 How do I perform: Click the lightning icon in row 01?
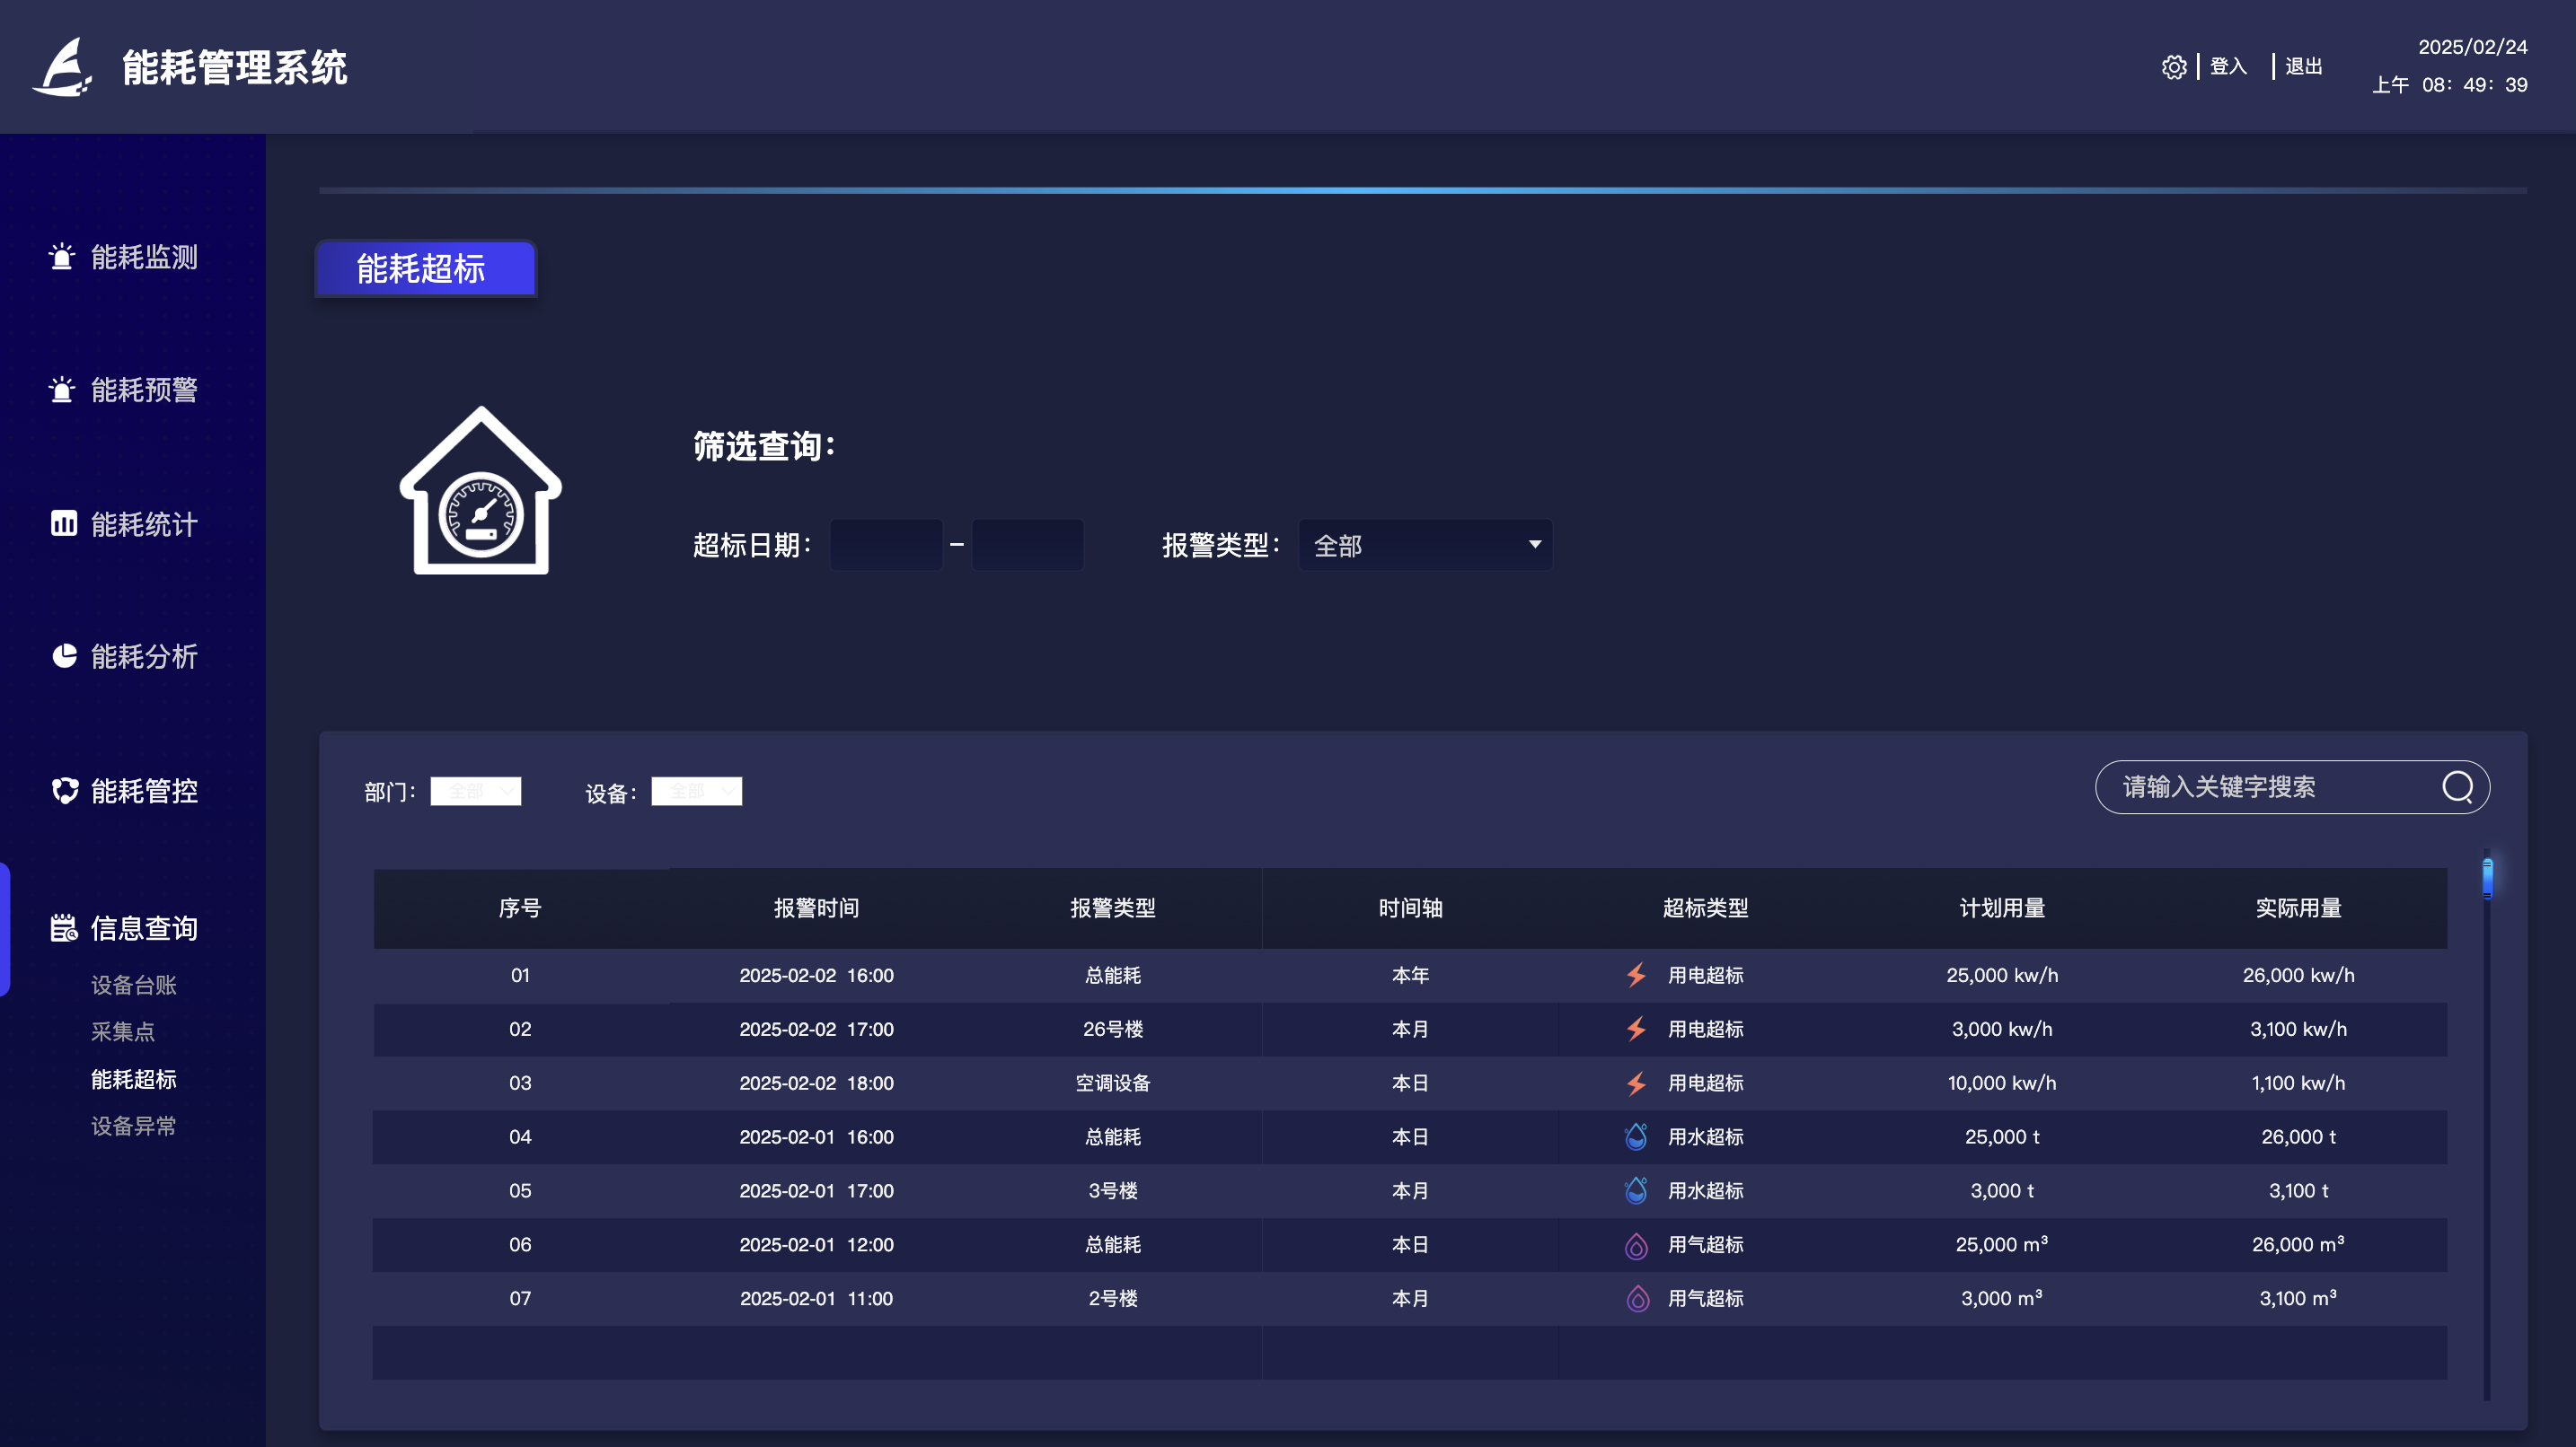click(x=1636, y=976)
